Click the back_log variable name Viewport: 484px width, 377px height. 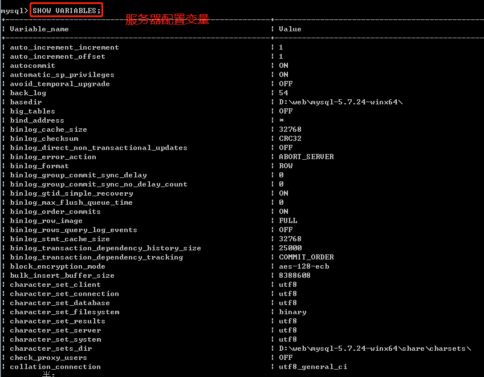28,93
